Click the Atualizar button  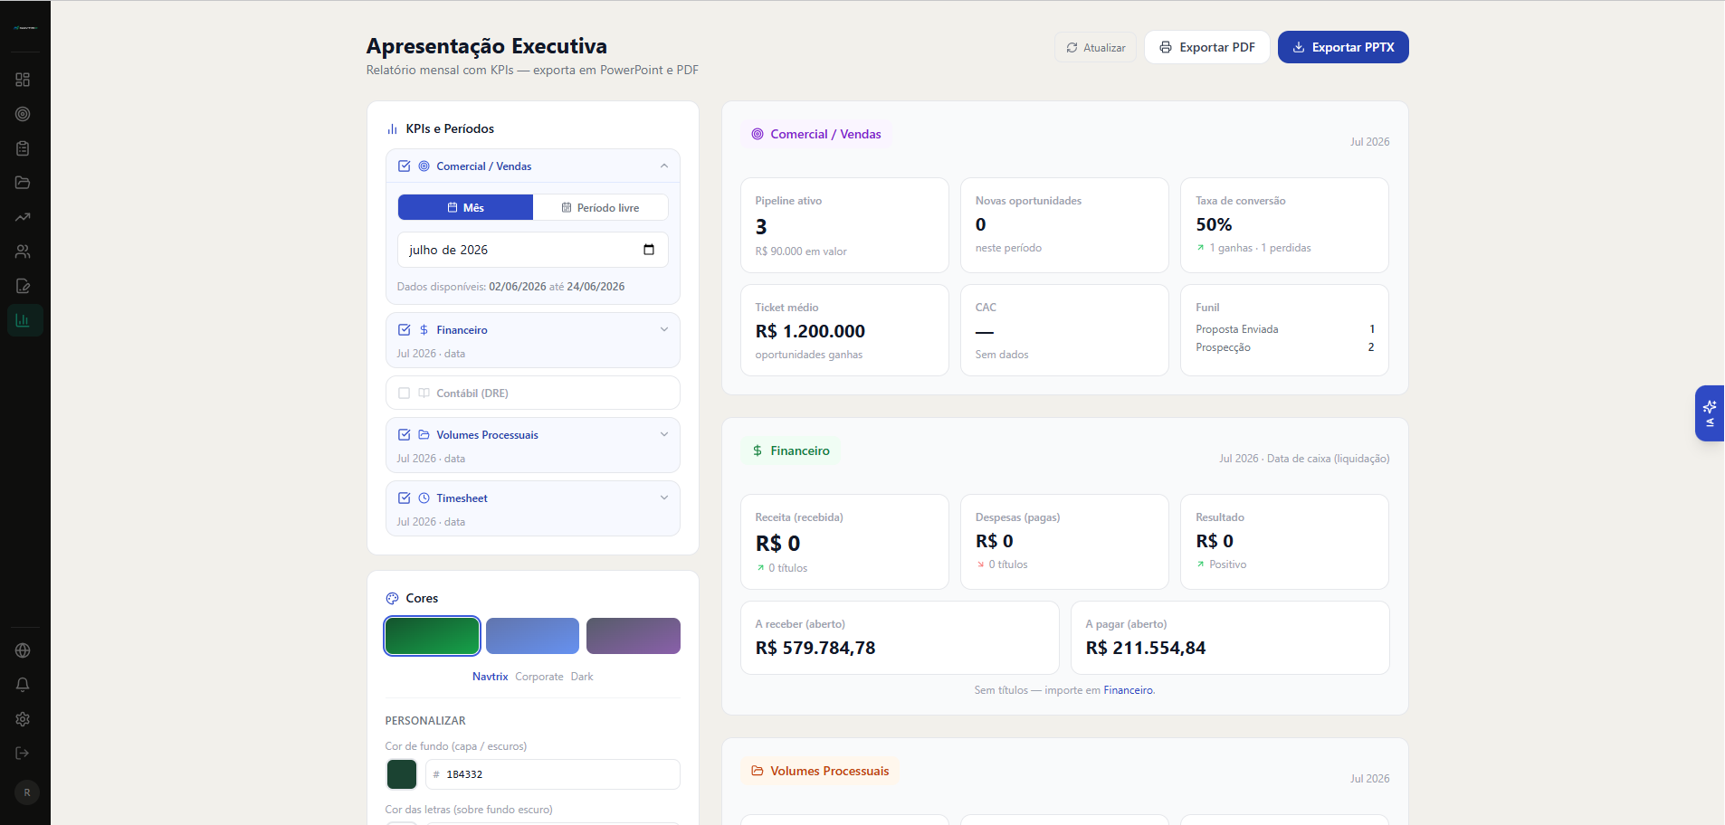1095,47
